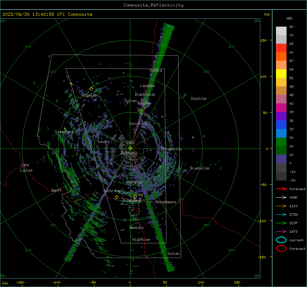The image size is (307, 287).
Task: Click the Sylvan label
Action: (131, 101)
